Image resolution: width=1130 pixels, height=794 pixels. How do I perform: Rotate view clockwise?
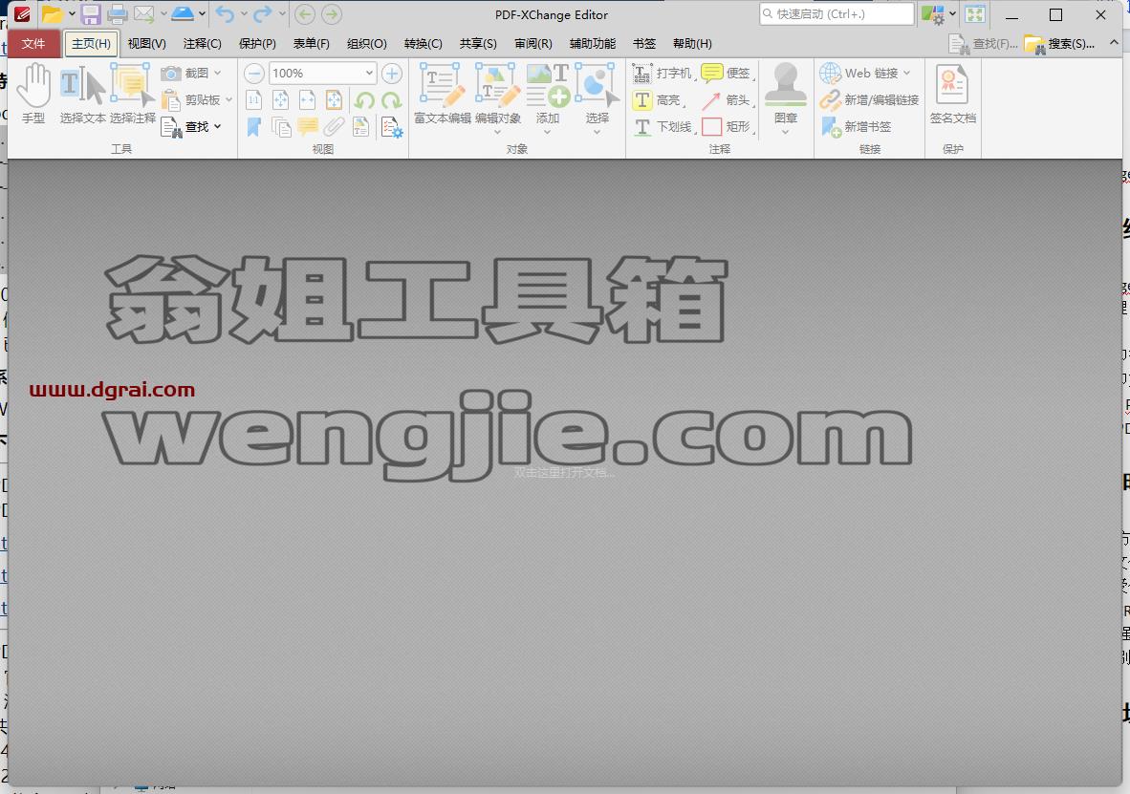tap(391, 100)
